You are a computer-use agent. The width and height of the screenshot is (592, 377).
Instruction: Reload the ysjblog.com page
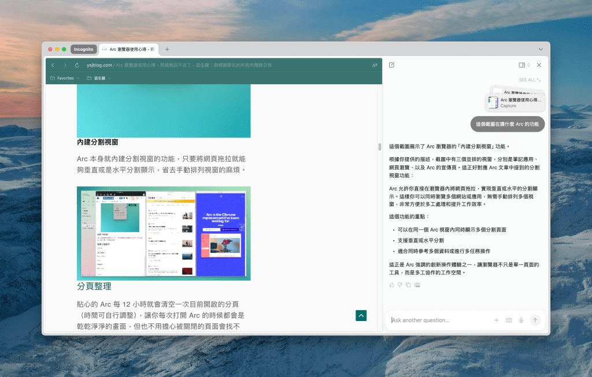coord(77,65)
